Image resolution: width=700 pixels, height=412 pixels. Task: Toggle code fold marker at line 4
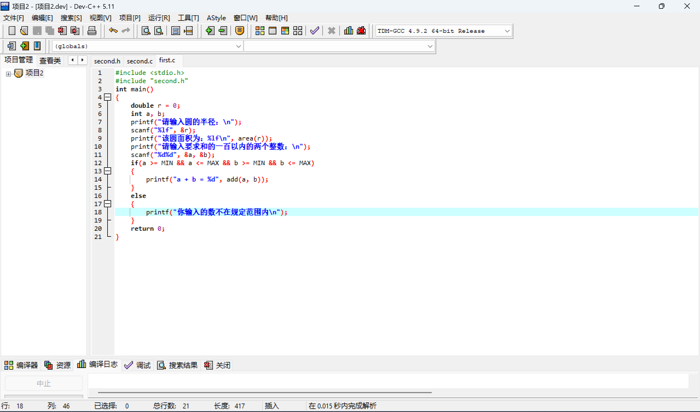pos(108,97)
